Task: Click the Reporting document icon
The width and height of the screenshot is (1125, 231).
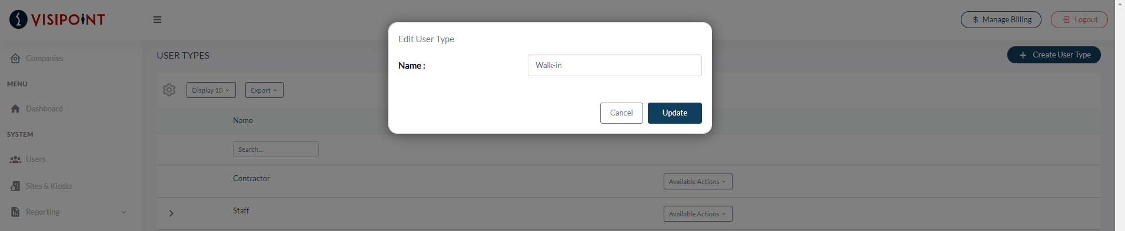Action: [x=15, y=212]
